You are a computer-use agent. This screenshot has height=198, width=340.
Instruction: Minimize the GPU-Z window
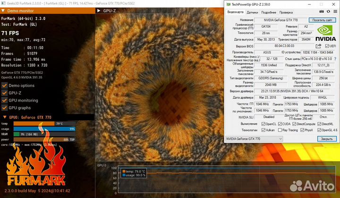point(309,4)
